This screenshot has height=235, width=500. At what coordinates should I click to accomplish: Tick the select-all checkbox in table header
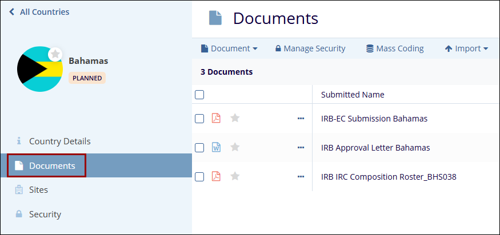point(199,95)
